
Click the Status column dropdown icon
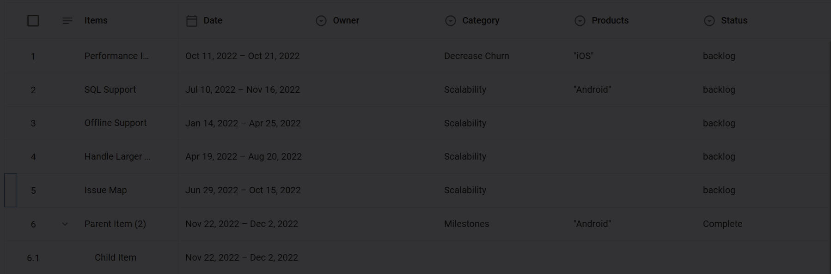[709, 21]
